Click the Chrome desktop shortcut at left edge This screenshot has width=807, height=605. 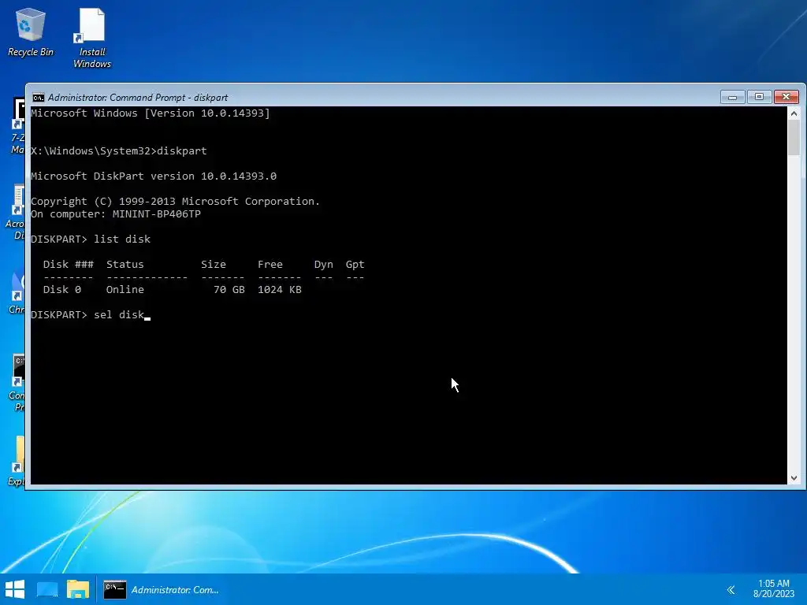coord(17,293)
